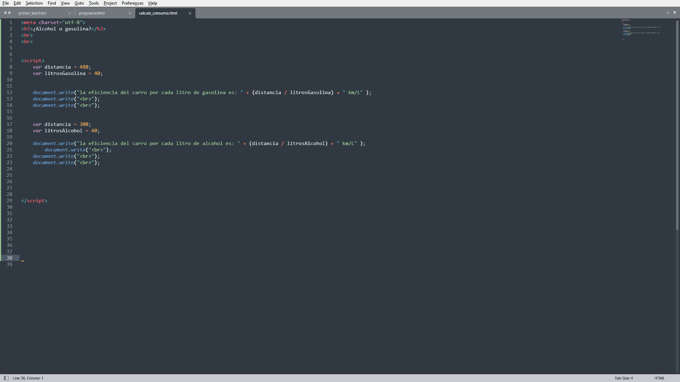The width and height of the screenshot is (680, 382).
Task: Click the value 480 on line 8
Action: click(x=84, y=67)
